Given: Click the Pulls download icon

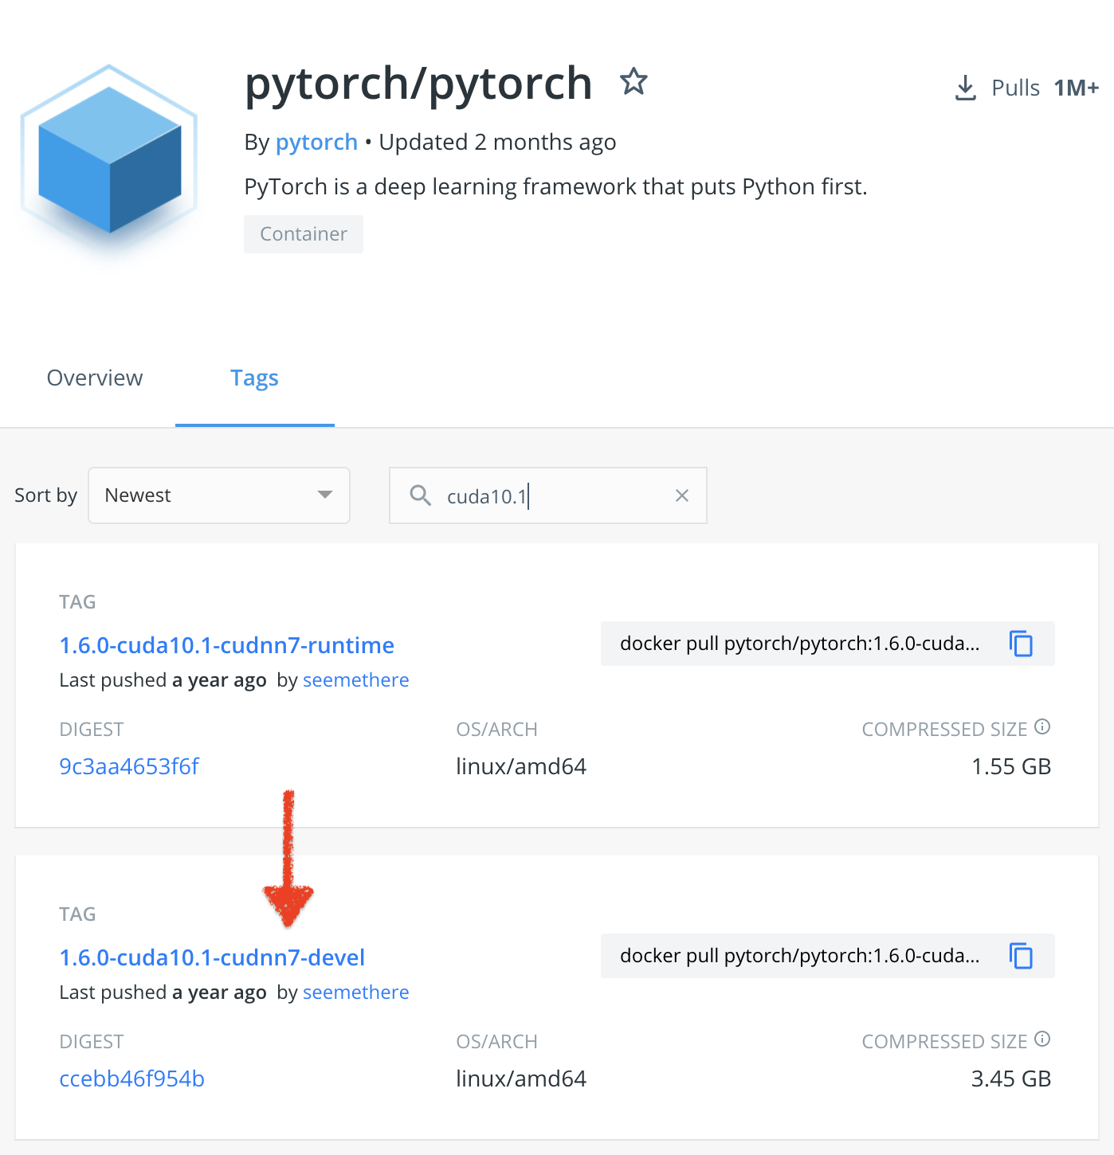Looking at the screenshot, I should [x=965, y=88].
